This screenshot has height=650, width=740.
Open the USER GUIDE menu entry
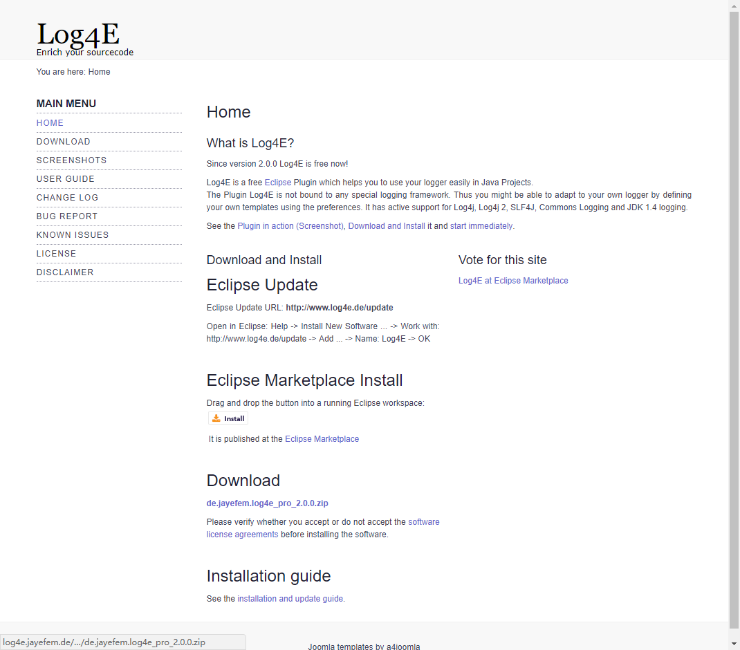[65, 179]
